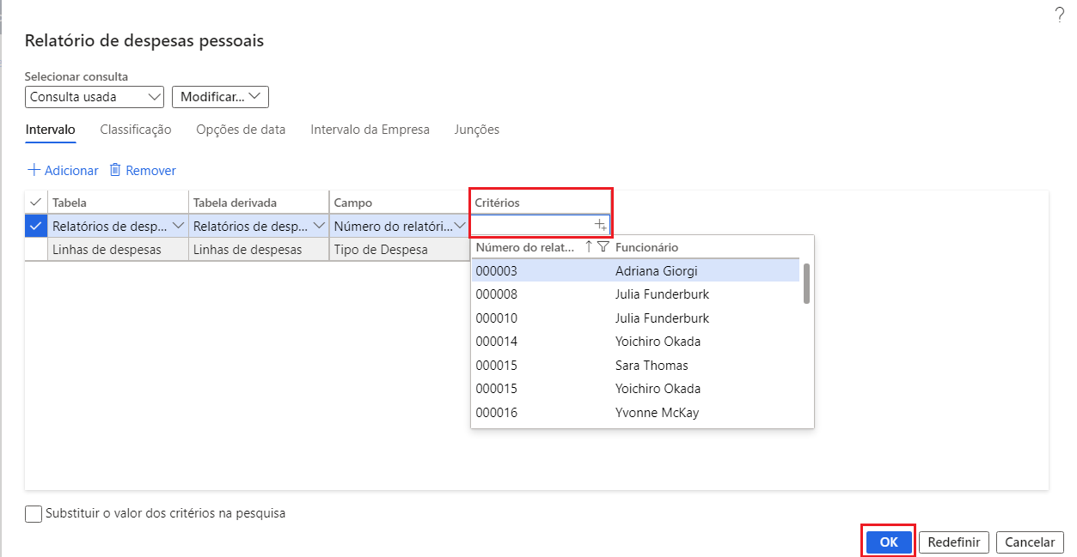Click the trash icon beside Remover
This screenshot has height=557, width=1077.
point(115,170)
